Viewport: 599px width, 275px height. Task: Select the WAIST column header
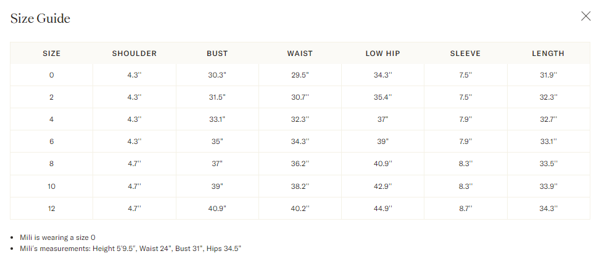coord(300,54)
